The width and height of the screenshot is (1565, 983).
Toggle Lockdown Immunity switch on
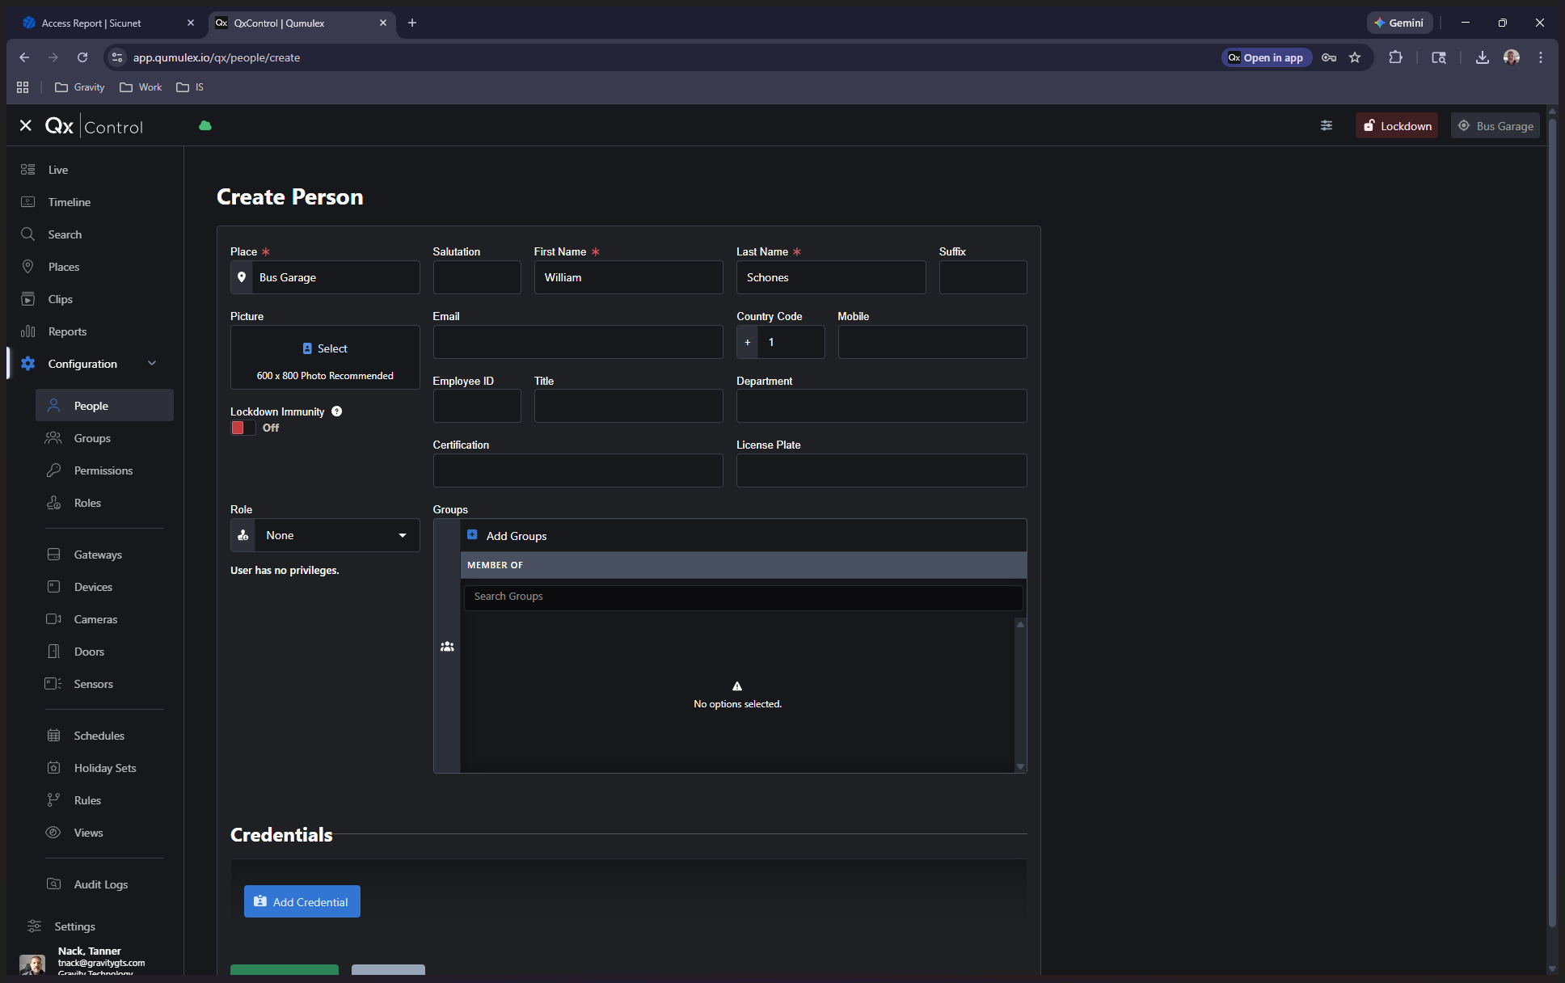[x=243, y=428]
